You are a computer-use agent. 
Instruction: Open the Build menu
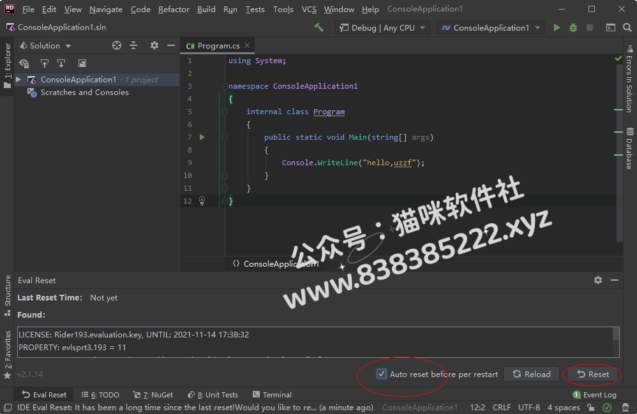[206, 9]
